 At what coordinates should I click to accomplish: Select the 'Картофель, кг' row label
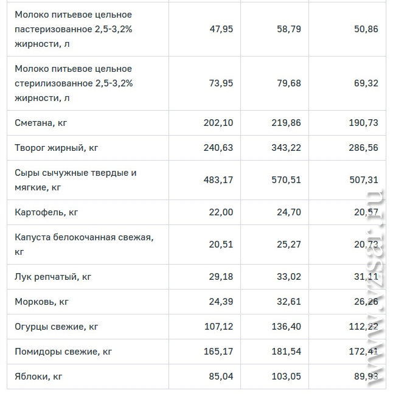(x=46, y=212)
